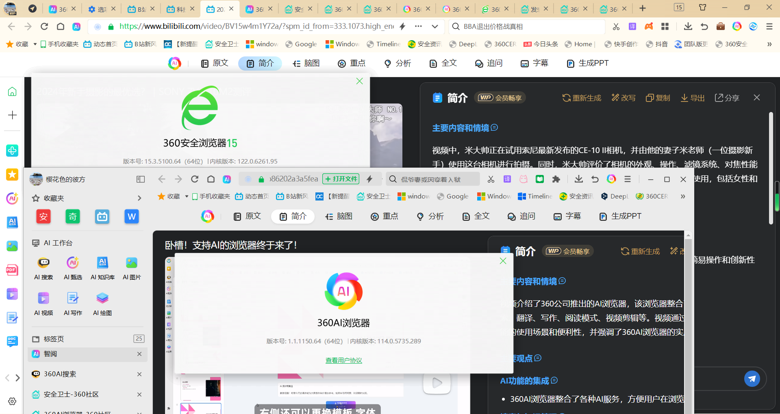Click PDF icon in outer left sidebar

(x=12, y=270)
